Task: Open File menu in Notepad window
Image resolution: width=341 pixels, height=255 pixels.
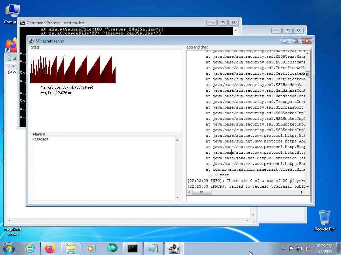Action: tap(11, 65)
